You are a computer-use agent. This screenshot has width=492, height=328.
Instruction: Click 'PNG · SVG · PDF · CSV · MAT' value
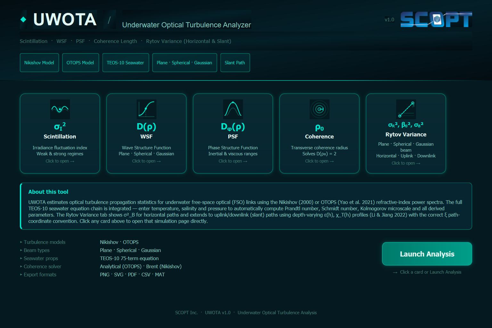(132, 275)
